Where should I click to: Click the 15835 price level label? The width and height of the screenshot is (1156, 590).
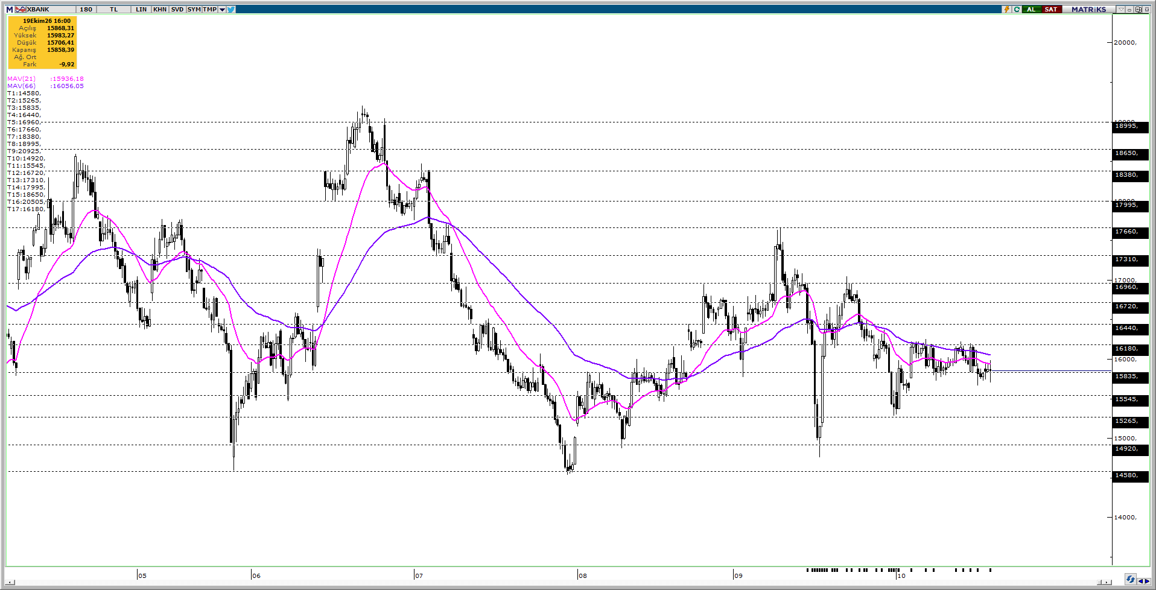pyautogui.click(x=1129, y=376)
